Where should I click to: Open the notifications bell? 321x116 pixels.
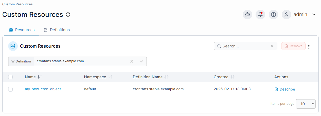pos(260,15)
